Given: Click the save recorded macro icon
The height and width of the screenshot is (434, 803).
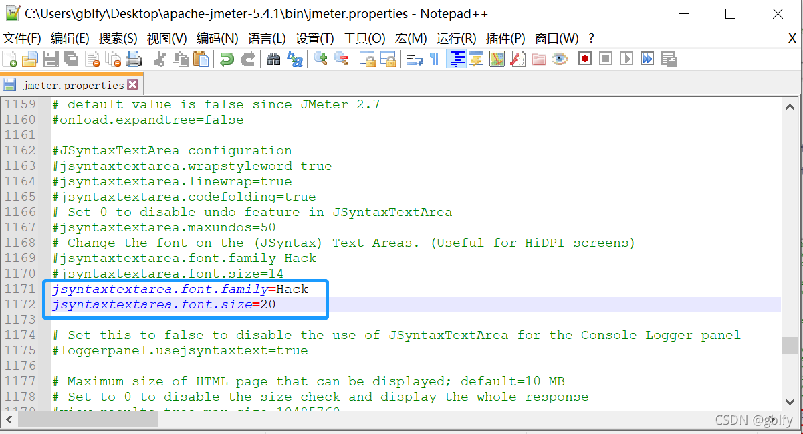Looking at the screenshot, I should click(x=668, y=59).
